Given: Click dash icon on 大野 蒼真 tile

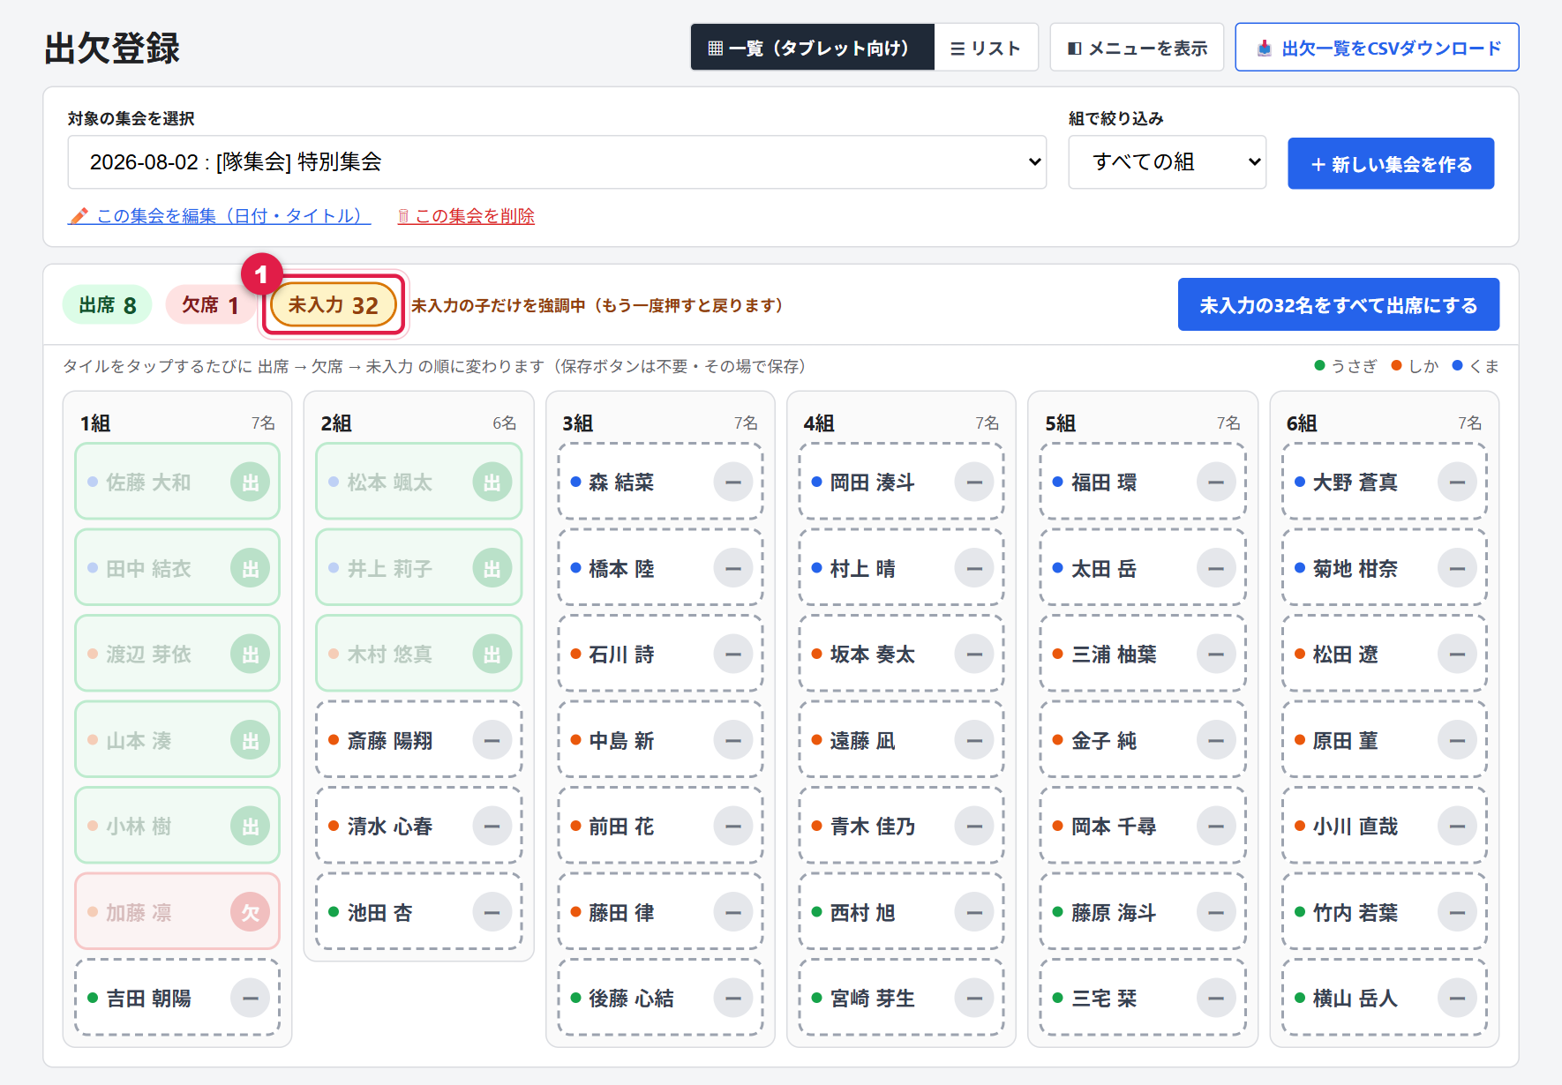Looking at the screenshot, I should click(1457, 483).
